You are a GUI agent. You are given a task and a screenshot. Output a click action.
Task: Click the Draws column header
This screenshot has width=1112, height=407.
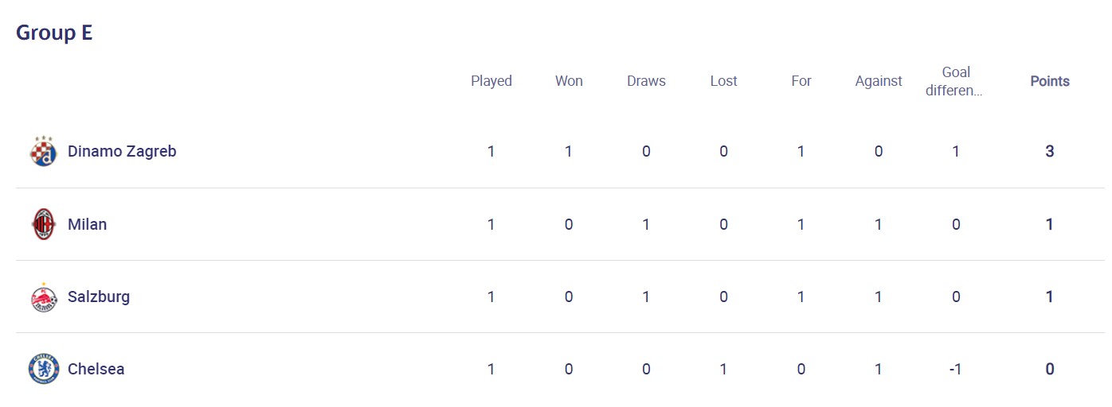click(646, 81)
